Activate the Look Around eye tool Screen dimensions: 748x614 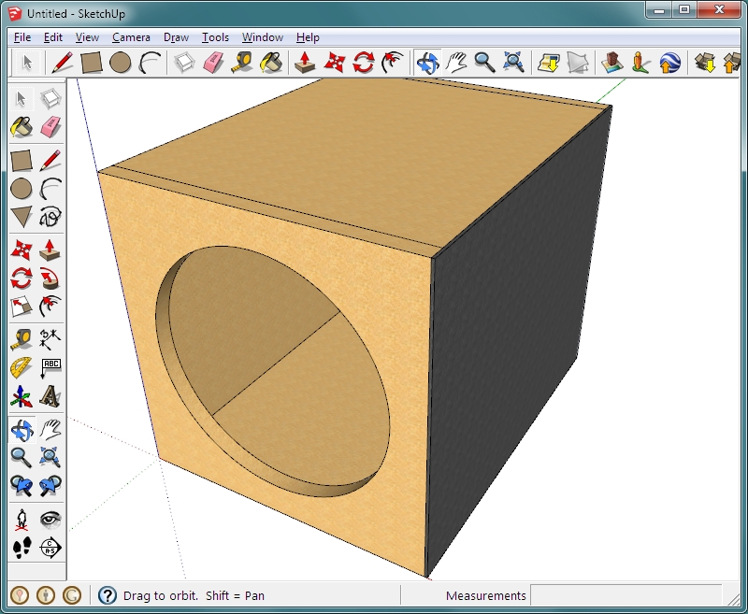[50, 520]
